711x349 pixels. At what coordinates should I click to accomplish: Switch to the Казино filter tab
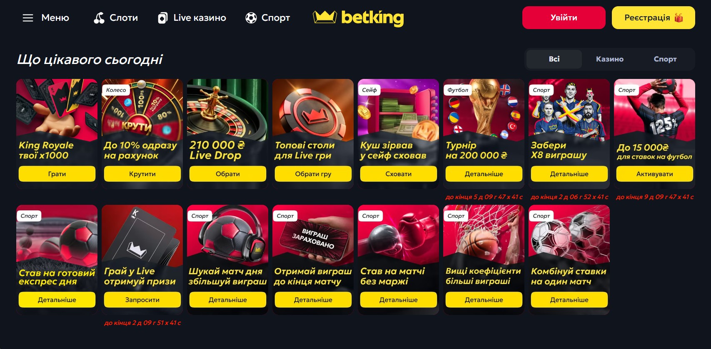(x=610, y=59)
